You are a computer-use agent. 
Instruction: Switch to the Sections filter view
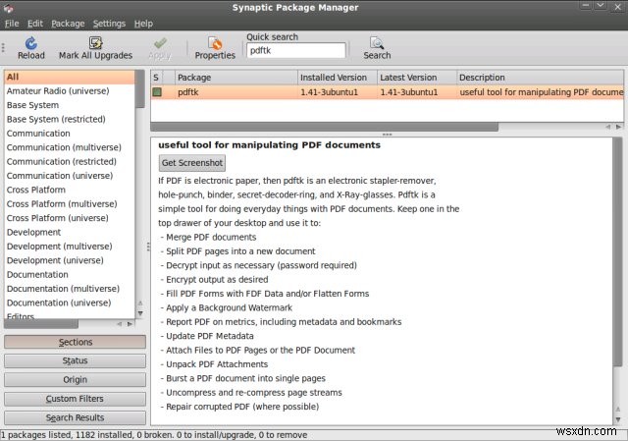click(x=75, y=342)
